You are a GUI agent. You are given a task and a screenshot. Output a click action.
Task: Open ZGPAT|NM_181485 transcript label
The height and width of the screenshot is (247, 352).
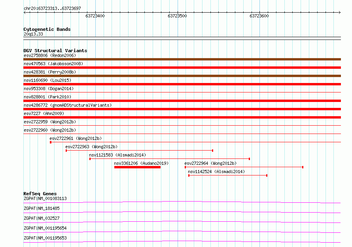[42, 208]
